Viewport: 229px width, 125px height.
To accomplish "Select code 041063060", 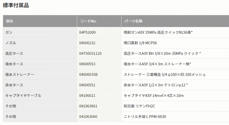I will (88, 117).
